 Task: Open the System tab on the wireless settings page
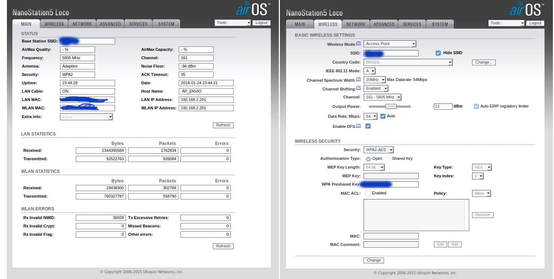440,24
